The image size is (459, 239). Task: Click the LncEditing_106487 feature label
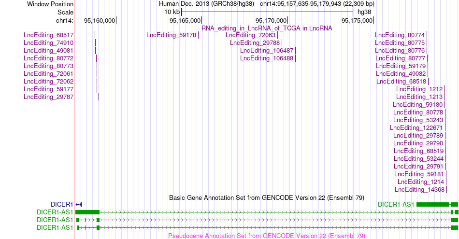(267, 51)
